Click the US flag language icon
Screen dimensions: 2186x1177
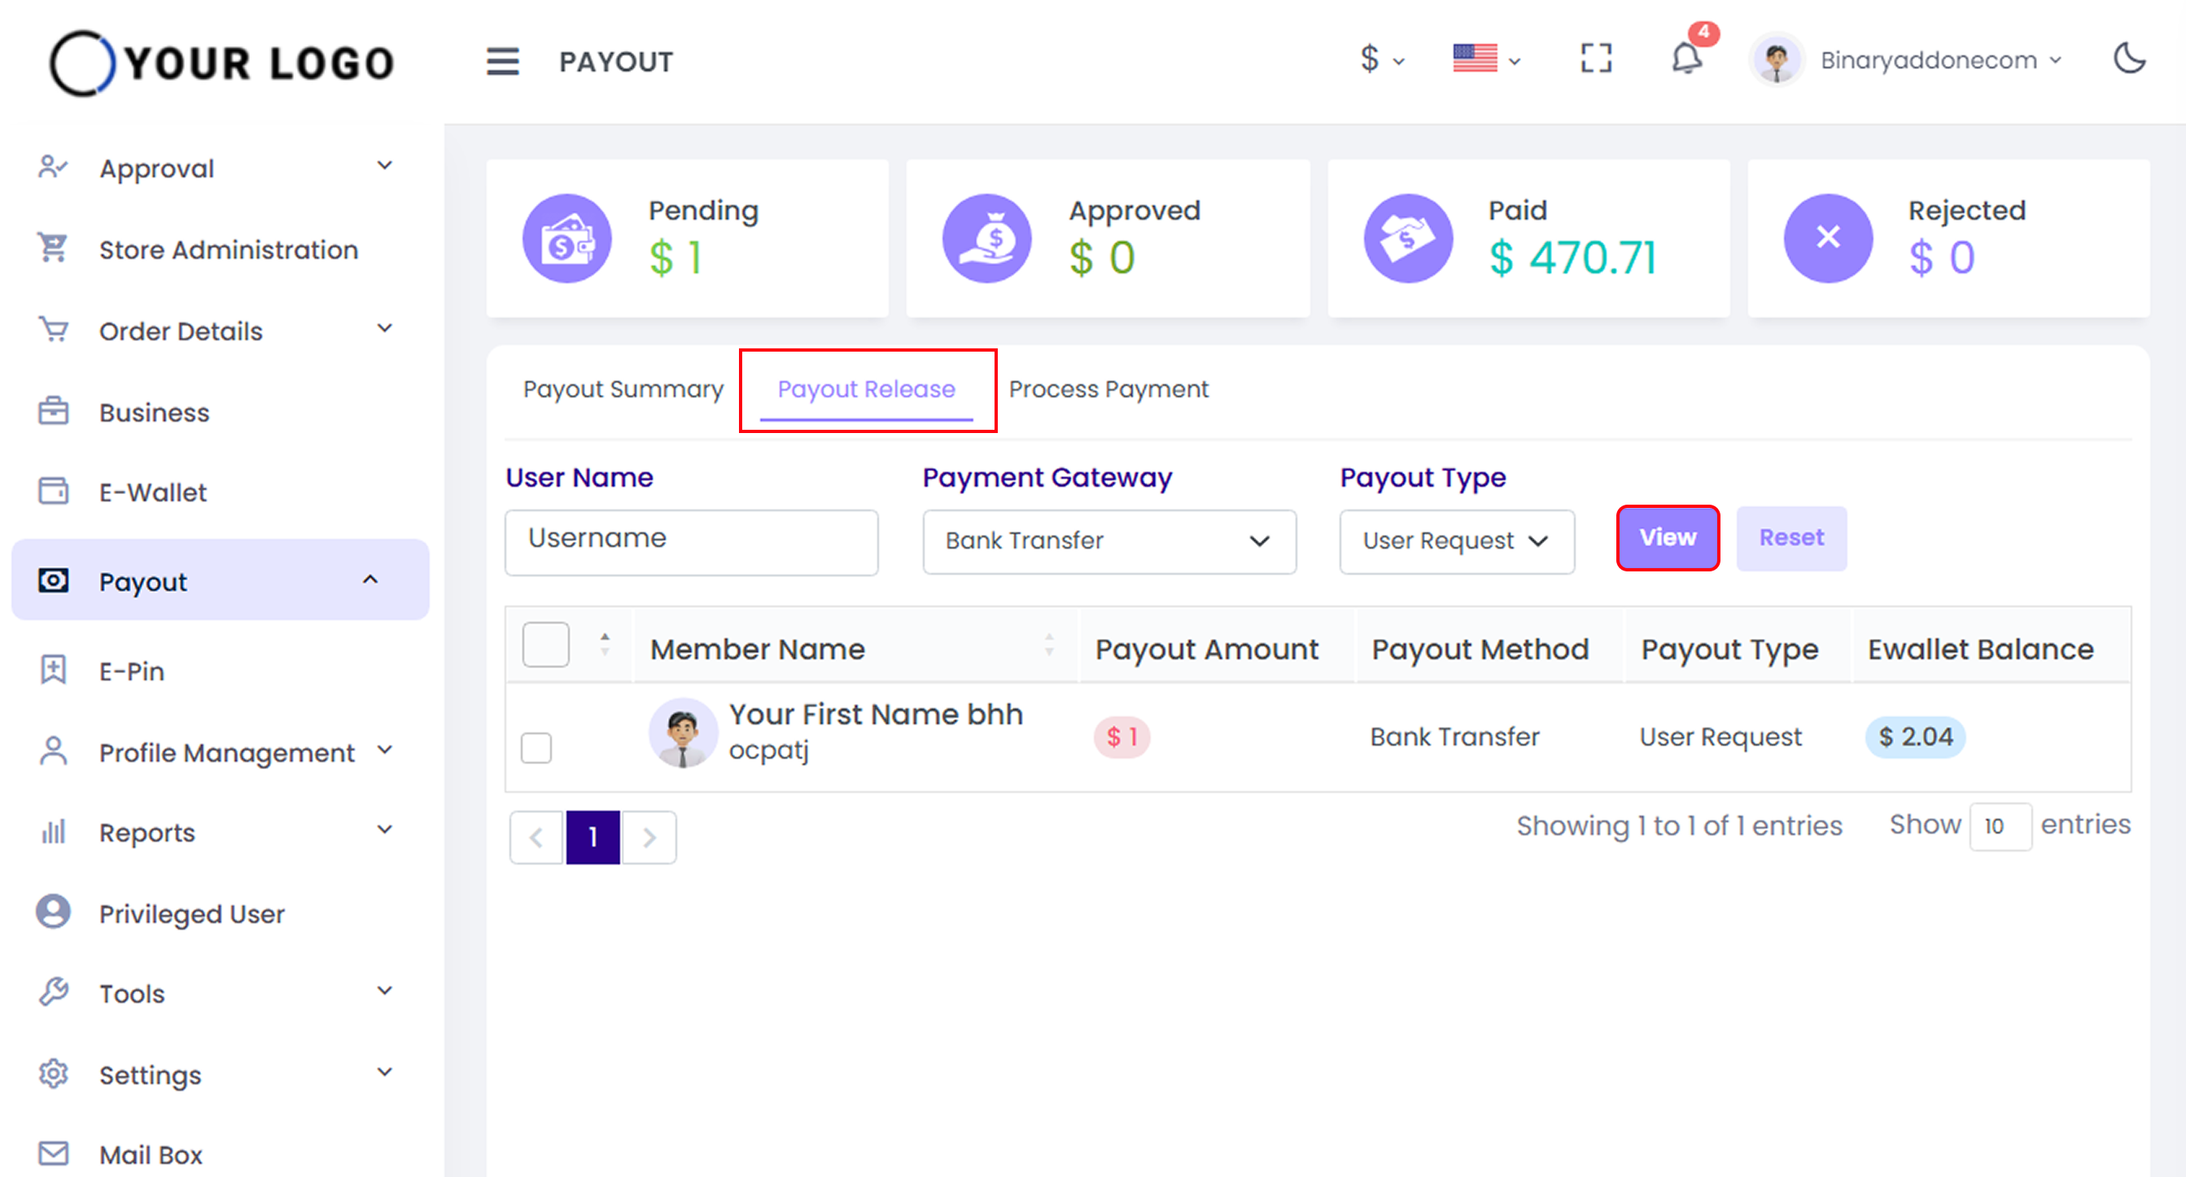tap(1475, 59)
